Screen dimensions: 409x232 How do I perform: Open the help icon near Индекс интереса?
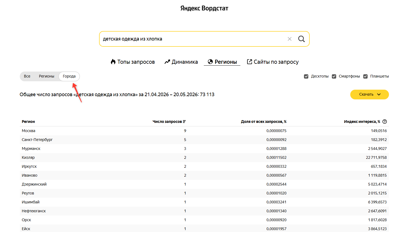coord(385,122)
